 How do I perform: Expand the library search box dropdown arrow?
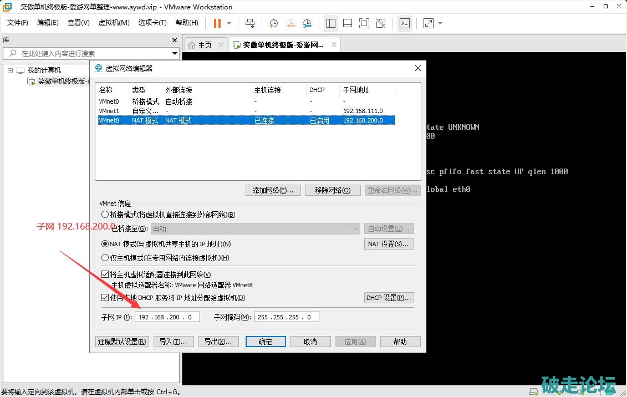point(175,54)
